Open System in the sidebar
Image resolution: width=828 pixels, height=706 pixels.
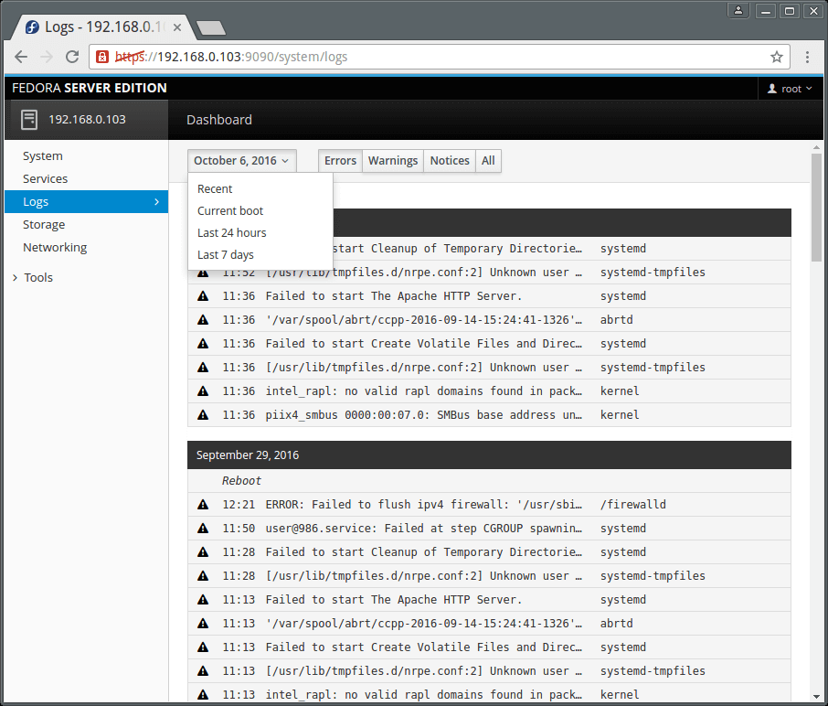[86, 155]
